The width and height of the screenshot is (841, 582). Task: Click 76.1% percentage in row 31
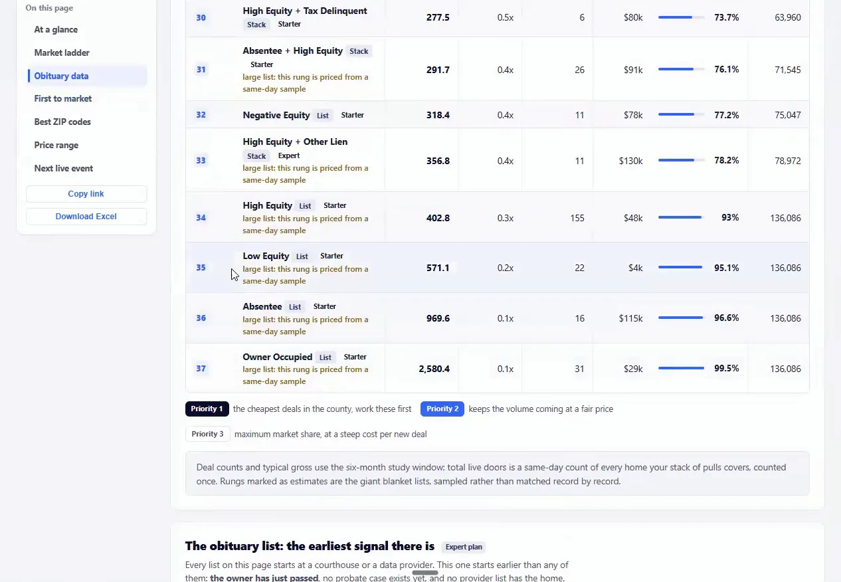(727, 70)
